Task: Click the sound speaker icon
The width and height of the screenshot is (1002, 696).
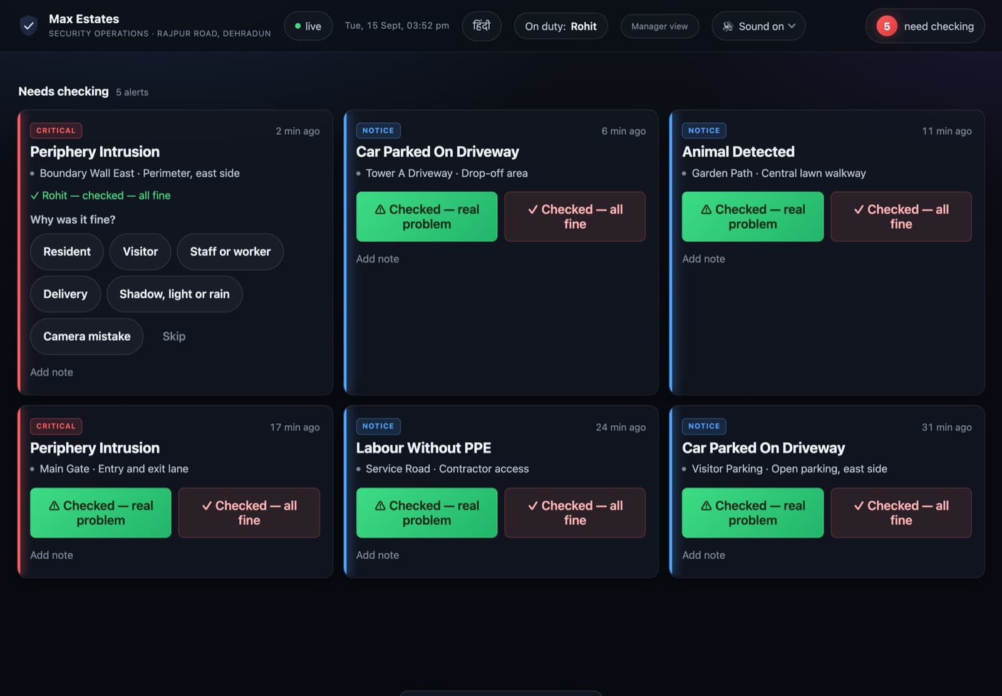Action: [x=728, y=26]
